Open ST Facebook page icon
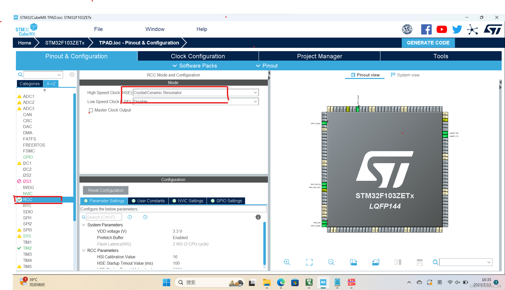The width and height of the screenshot is (505, 290). 426,29
